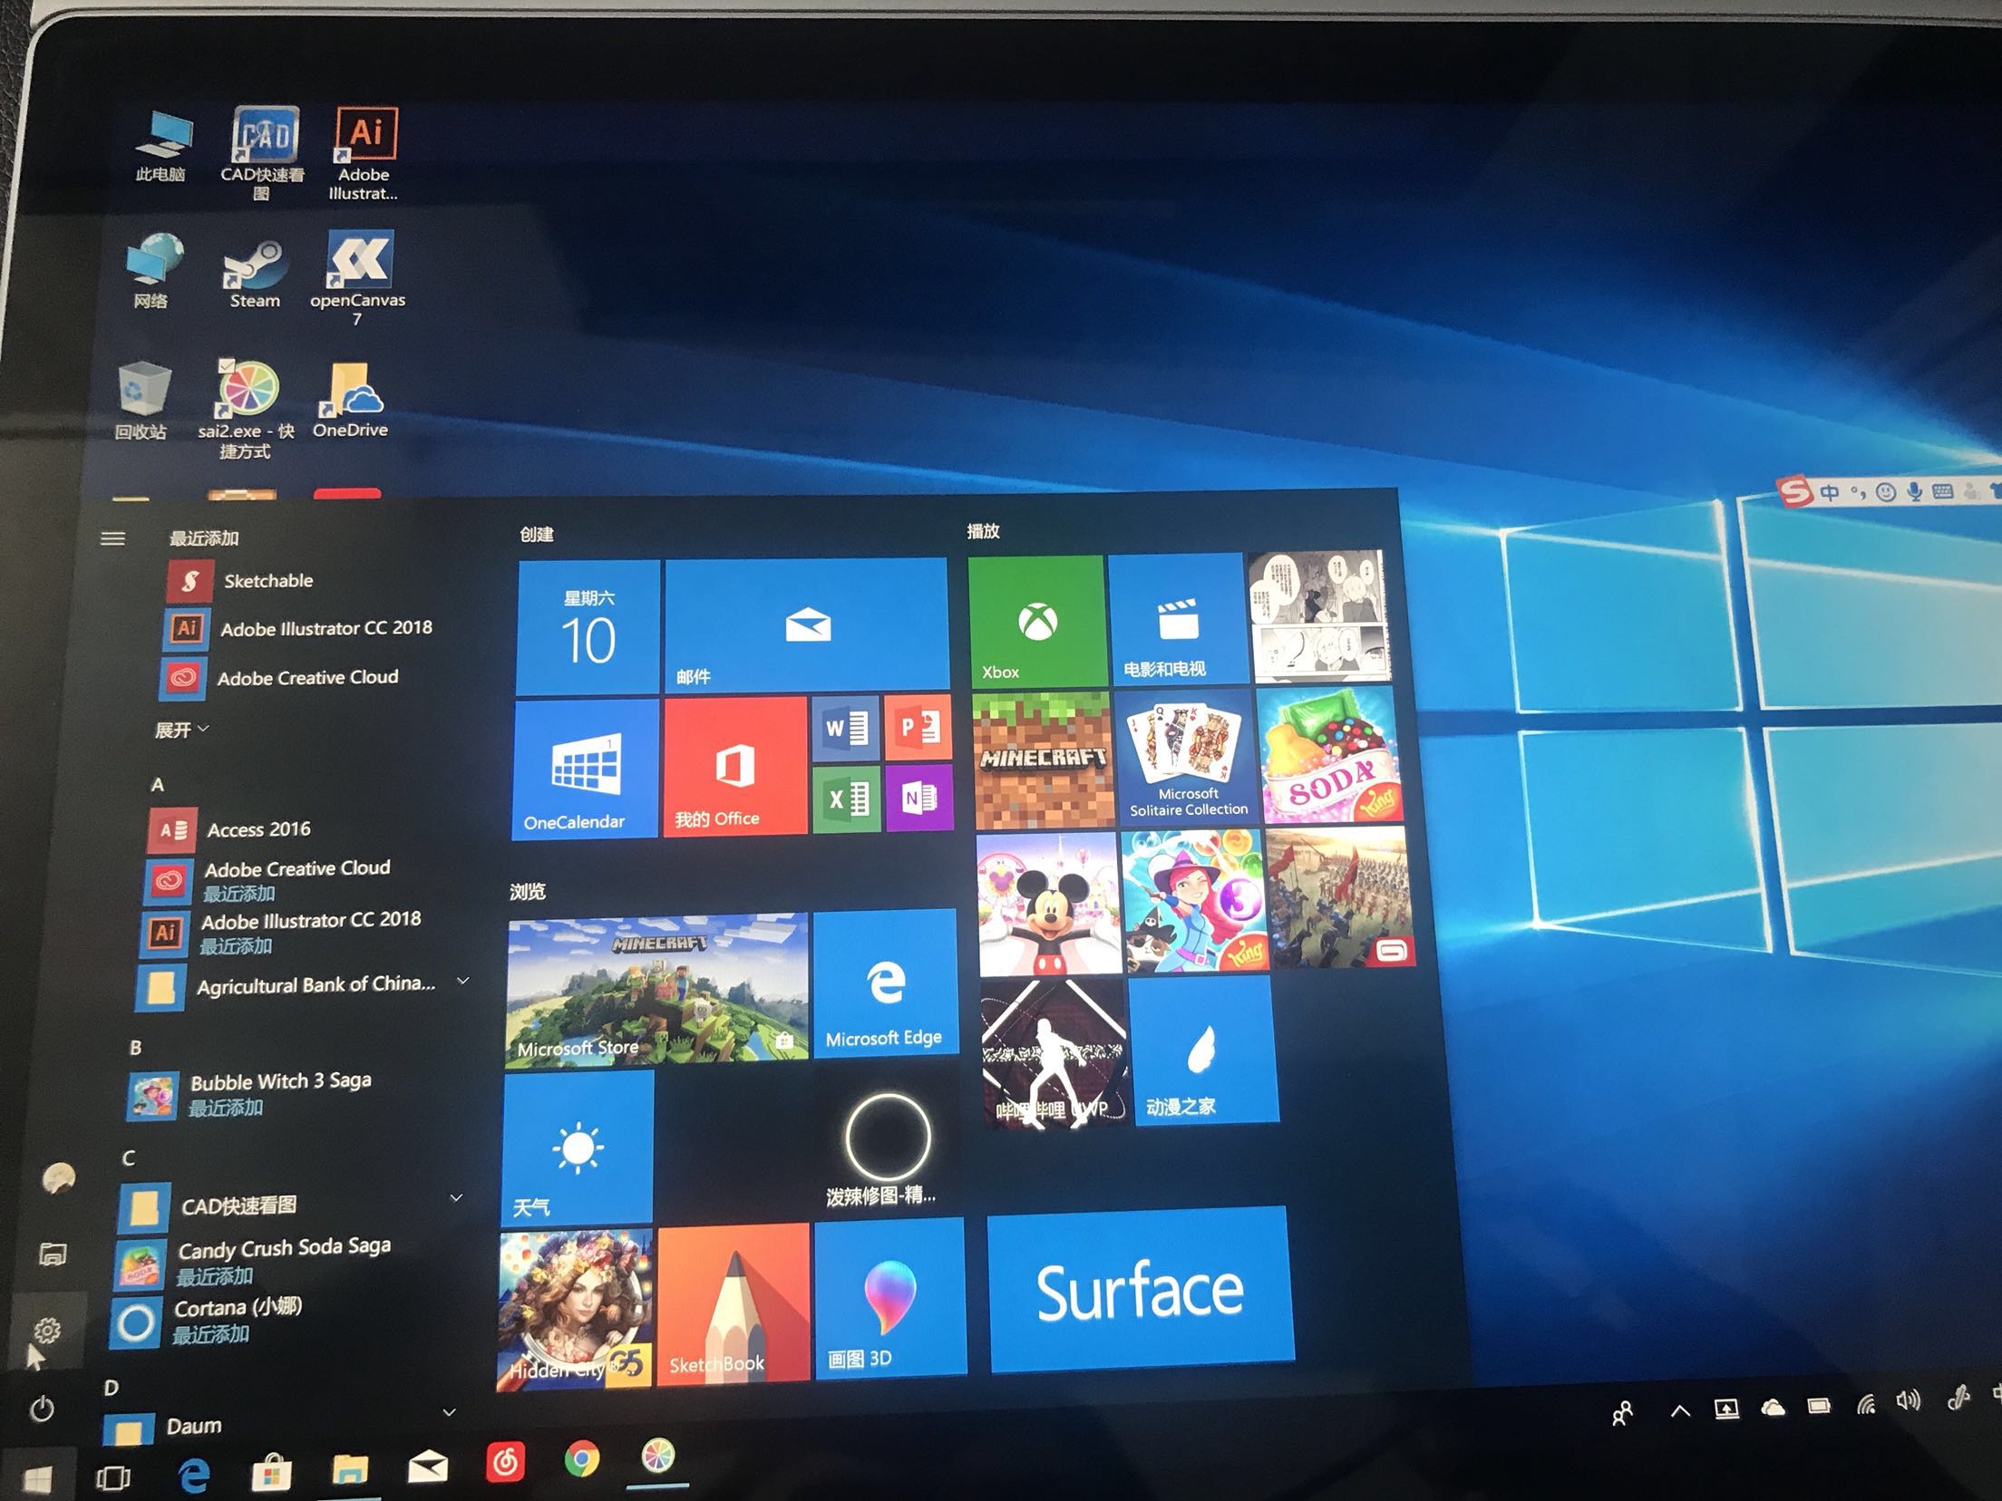Open Access 2016 from app list
Image resolution: width=2002 pixels, height=1501 pixels.
pyautogui.click(x=230, y=829)
